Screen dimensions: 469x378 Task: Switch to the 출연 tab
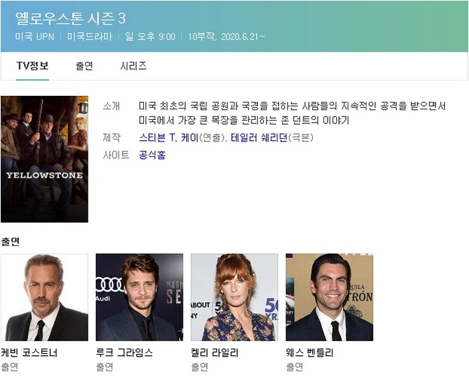[84, 66]
